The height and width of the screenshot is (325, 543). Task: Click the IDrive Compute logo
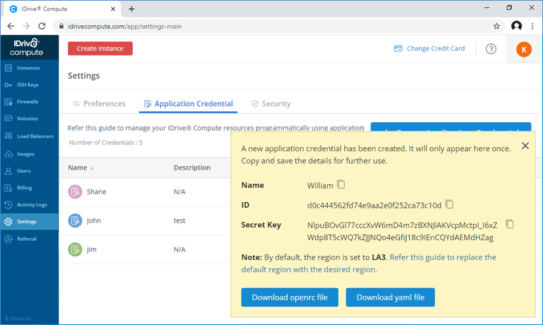tap(26, 47)
